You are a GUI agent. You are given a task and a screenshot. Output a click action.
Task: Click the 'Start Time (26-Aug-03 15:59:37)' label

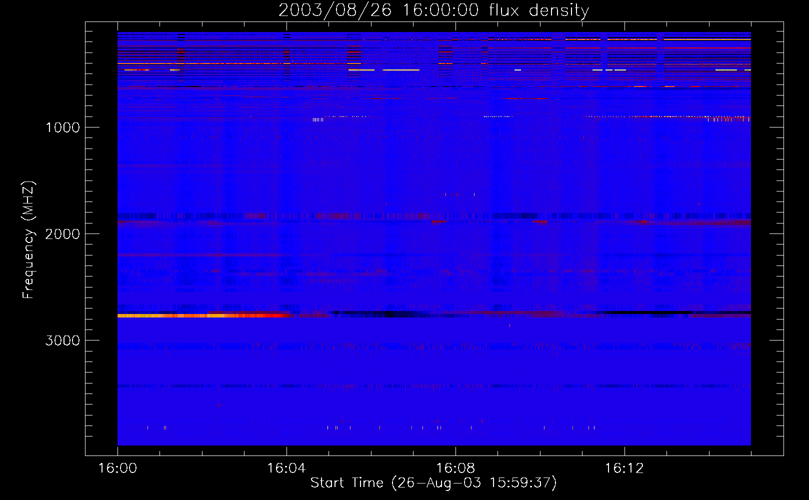coord(433,483)
